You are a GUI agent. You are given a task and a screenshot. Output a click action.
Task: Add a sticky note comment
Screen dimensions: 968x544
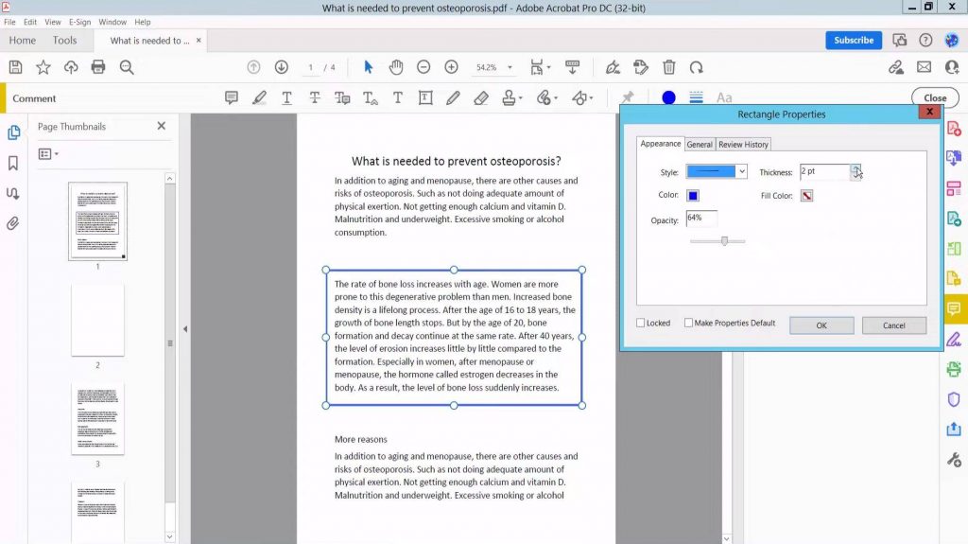232,97
